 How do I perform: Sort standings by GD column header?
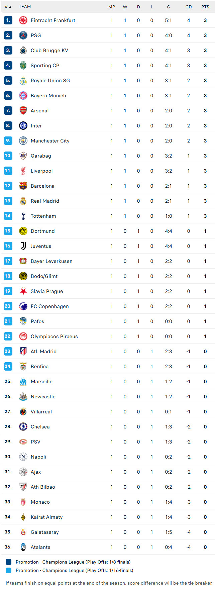tap(189, 7)
